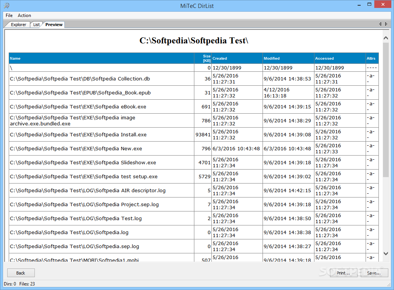Select the LOG\Softpedia.log row name
The width and height of the screenshot is (394, 290).
click(x=69, y=232)
